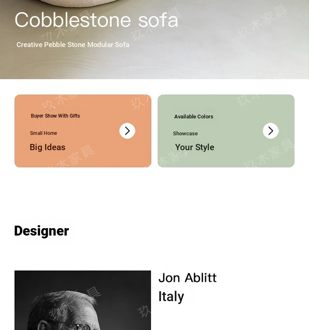Click arrow icon on orange Big Ideas card
Viewport: 309px width, 330px height.
point(127,131)
